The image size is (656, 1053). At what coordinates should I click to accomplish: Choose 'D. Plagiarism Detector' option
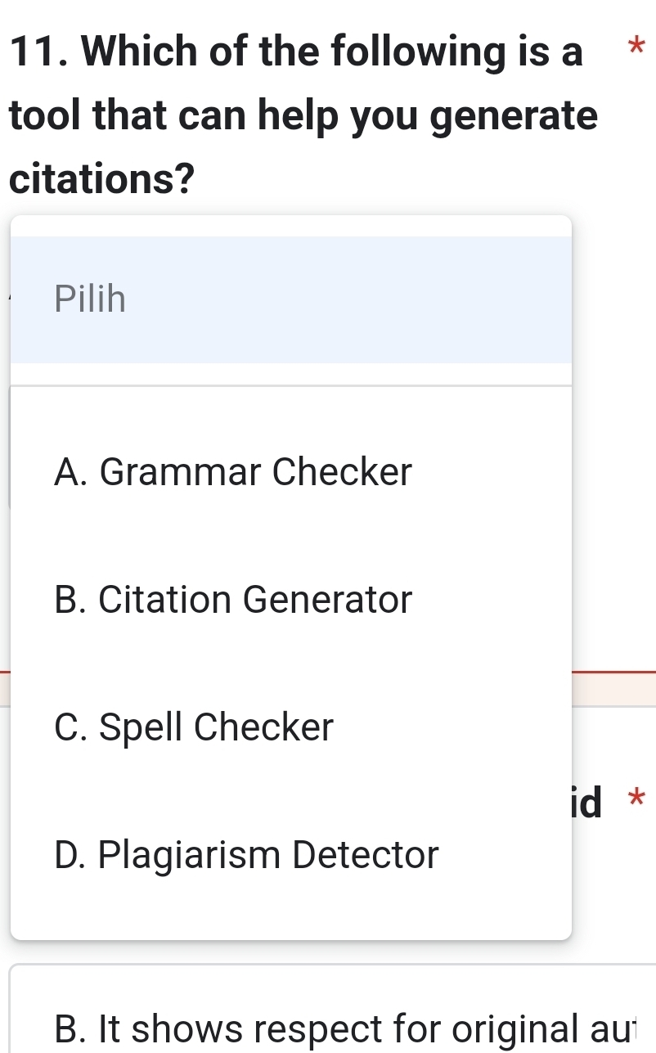click(x=246, y=856)
